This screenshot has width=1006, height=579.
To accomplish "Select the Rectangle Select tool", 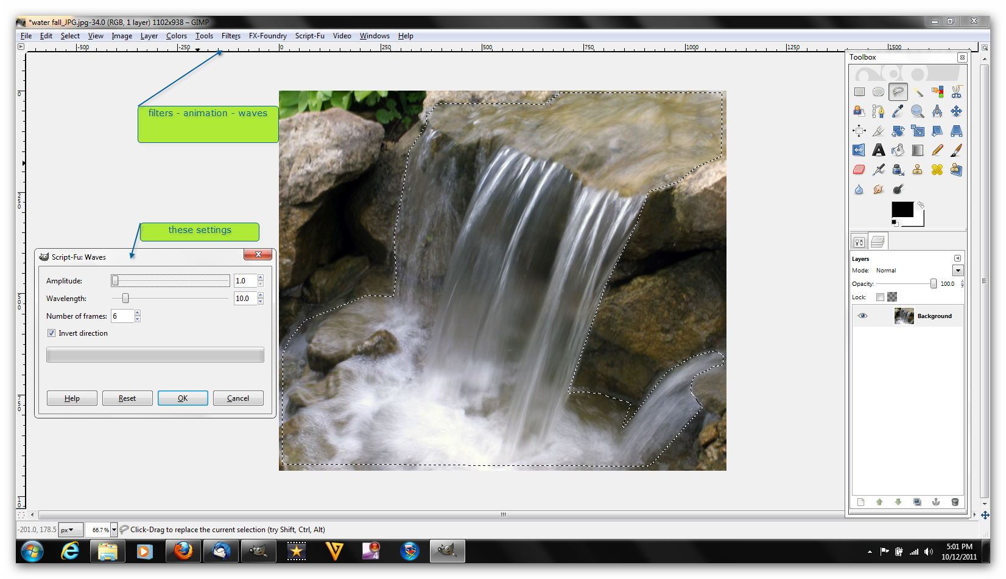I will pos(859,92).
